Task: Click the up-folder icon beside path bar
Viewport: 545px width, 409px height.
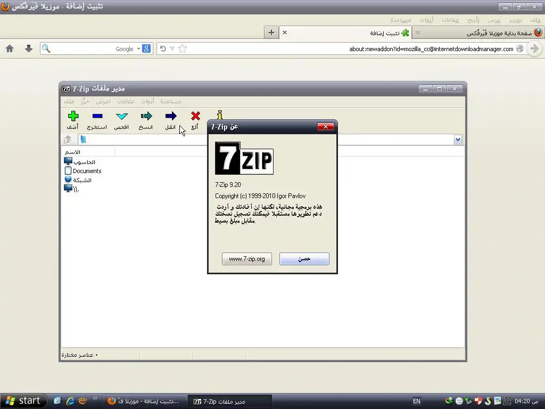Action: pos(68,140)
